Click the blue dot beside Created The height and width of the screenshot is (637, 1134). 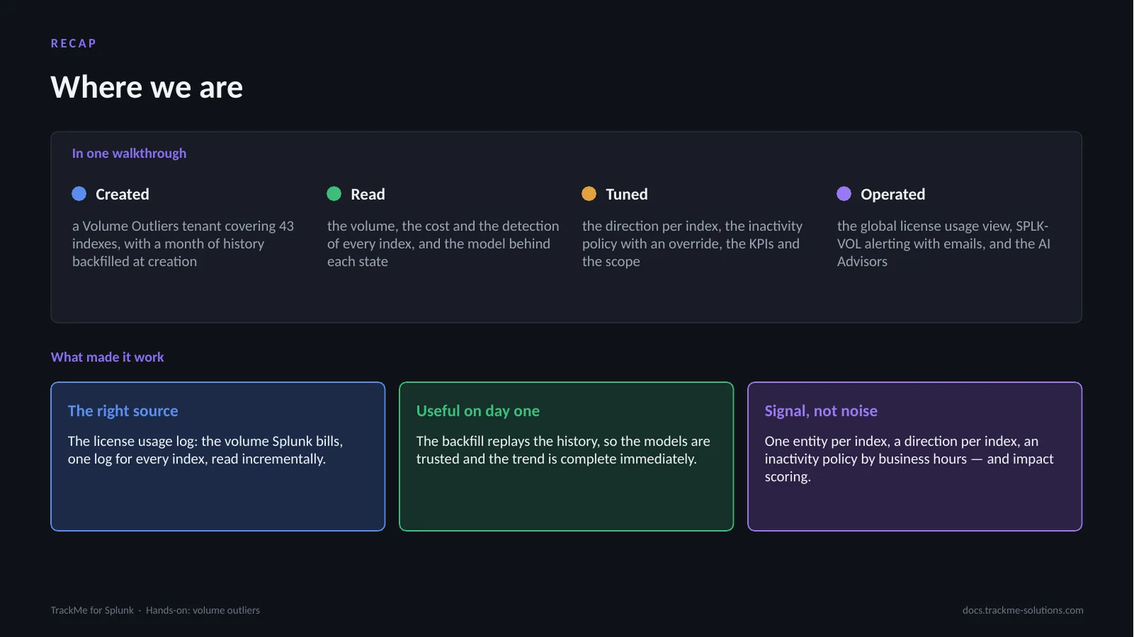[x=79, y=193]
